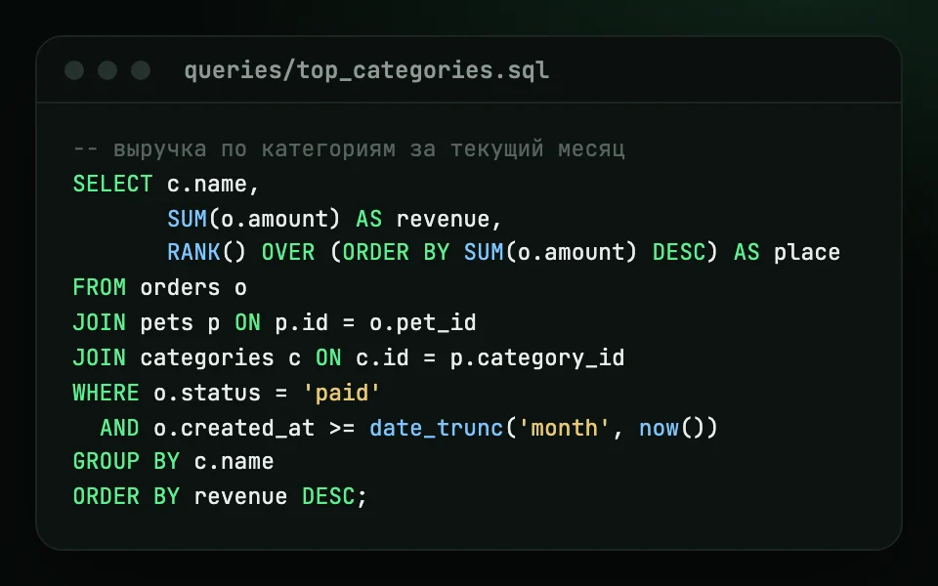938x586 pixels.
Task: Click the FROM keyword
Action: coord(100,287)
